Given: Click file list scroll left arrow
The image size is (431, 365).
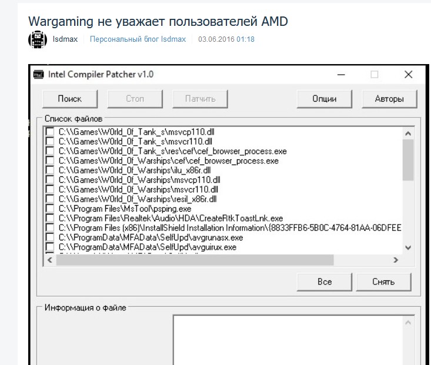Looking at the screenshot, I should (50, 260).
